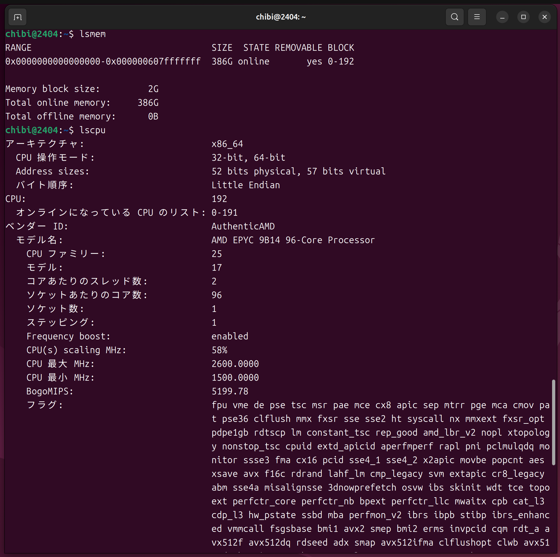
Task: Click the lsmem command text
Action: 93,34
